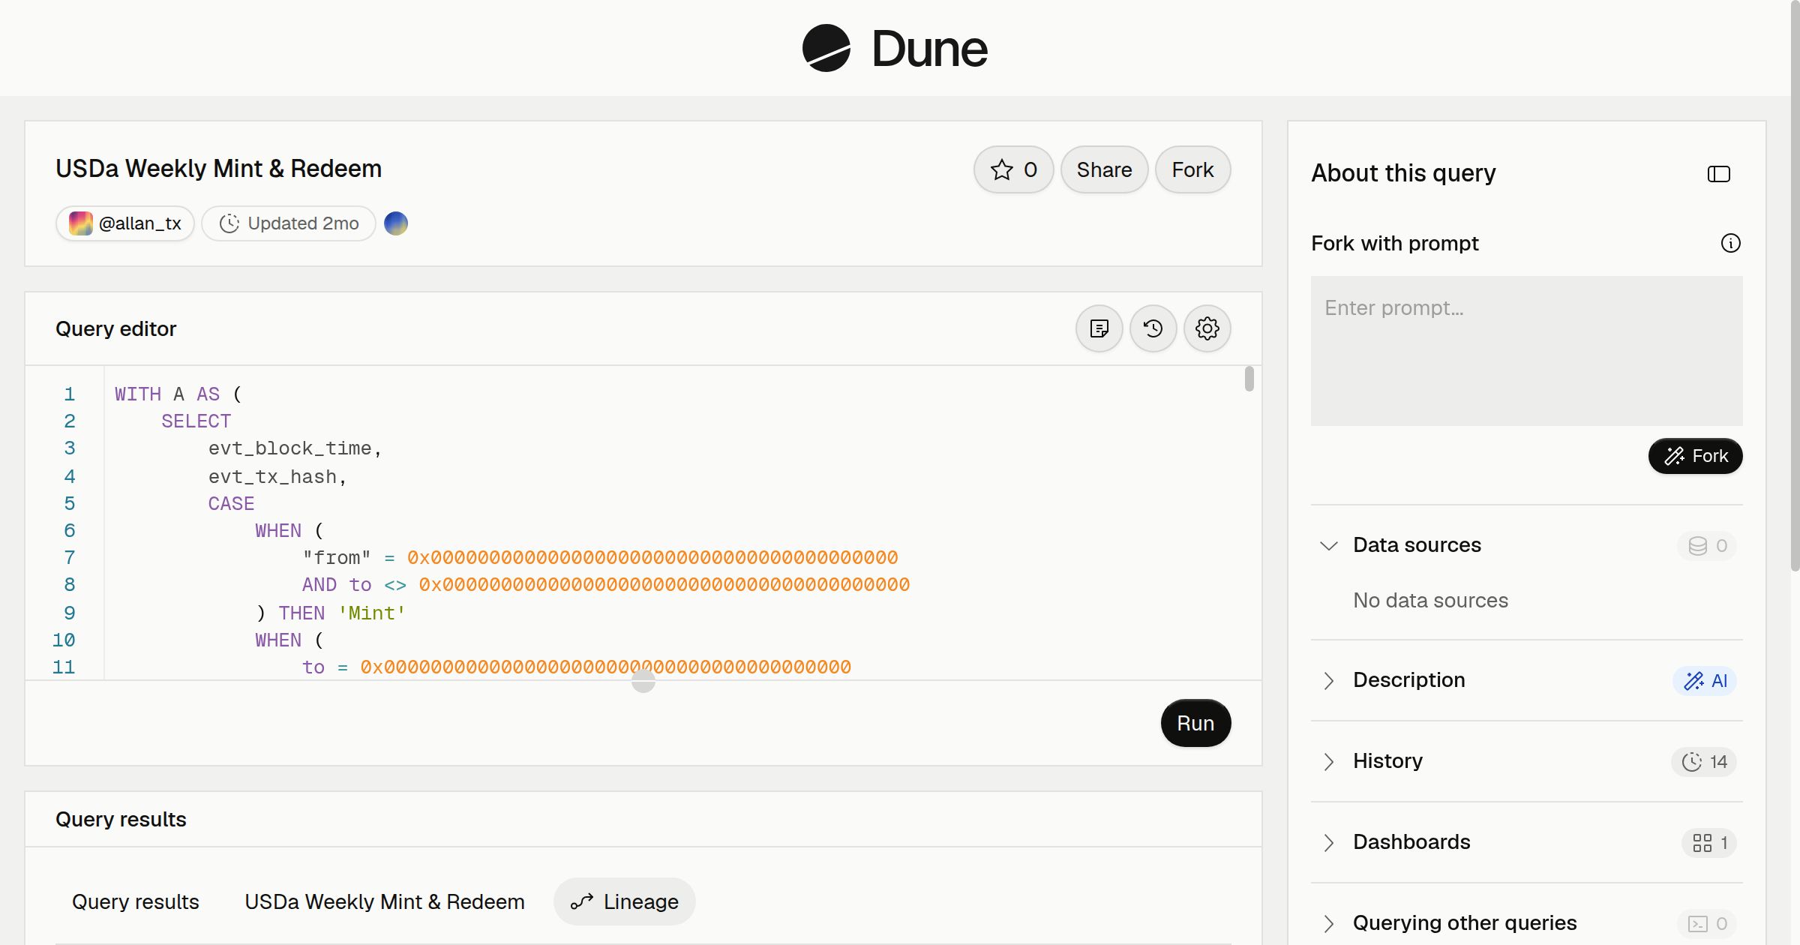Click the editor resize handle
The image size is (1800, 945).
(x=643, y=681)
